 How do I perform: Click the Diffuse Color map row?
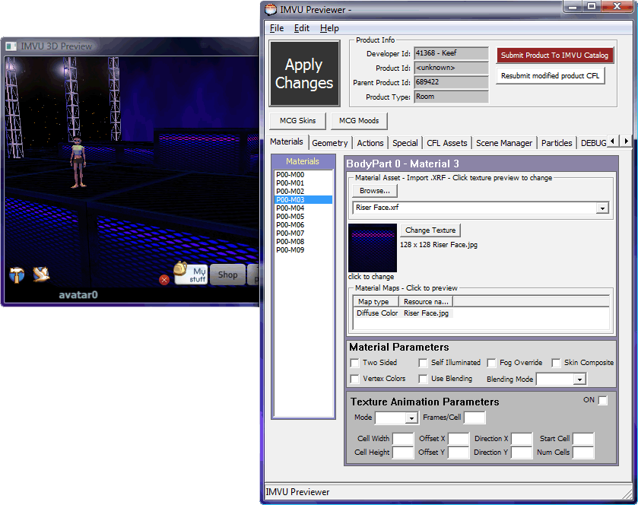pos(403,313)
